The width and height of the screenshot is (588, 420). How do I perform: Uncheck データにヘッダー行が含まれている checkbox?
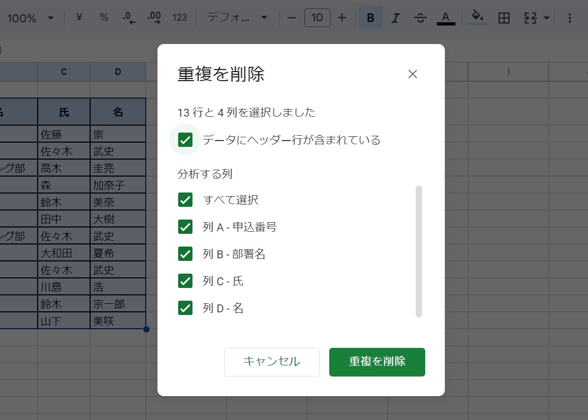tap(184, 139)
